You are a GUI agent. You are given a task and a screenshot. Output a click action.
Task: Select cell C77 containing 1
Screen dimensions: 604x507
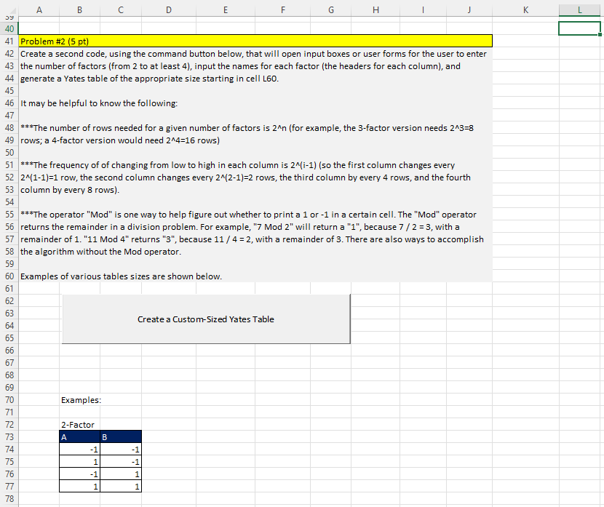[x=121, y=486]
